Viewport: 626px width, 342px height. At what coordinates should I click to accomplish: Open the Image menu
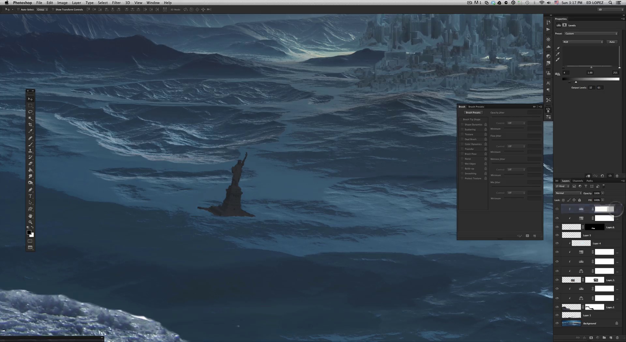62,3
